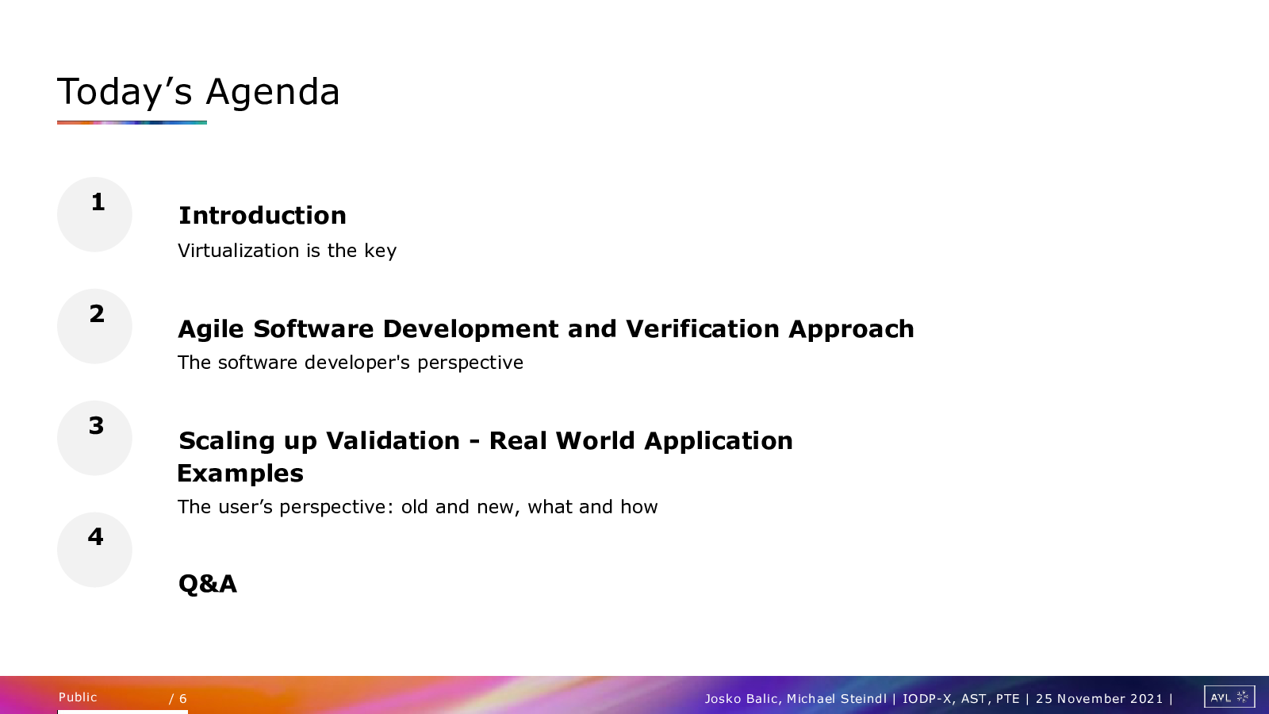Click 'IODP-X, AST, PTE' department text
1269x714 pixels.
pos(961,699)
